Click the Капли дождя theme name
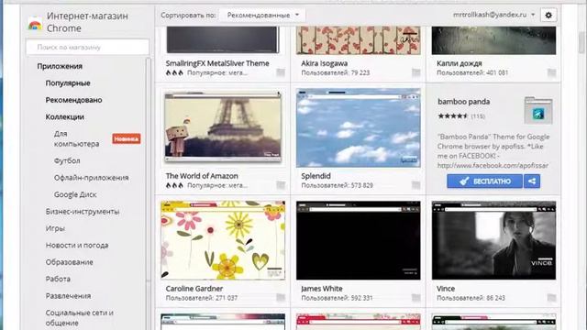Image resolution: width=587 pixels, height=330 pixels. click(459, 63)
